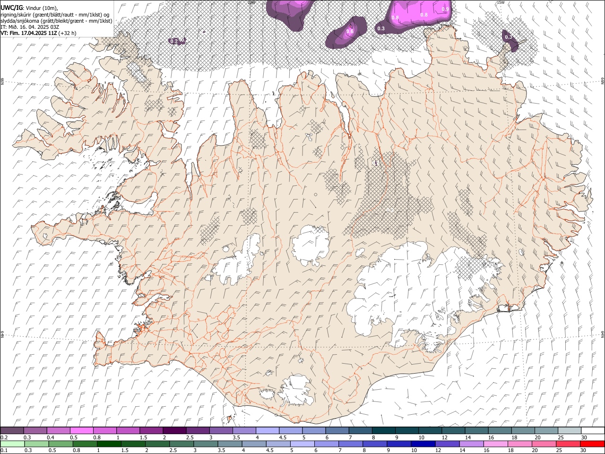The height and width of the screenshot is (454, 605).
Task: Click the 0.6 precipitation value on the purple patch
Action: tap(350, 31)
